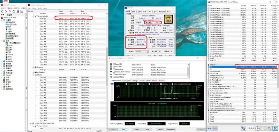The image size is (279, 132).
Task: Click the CPUID button in Stability Test
Action: (x=160, y=129)
